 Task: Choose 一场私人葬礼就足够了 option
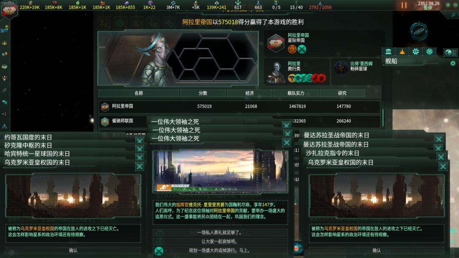220,232
